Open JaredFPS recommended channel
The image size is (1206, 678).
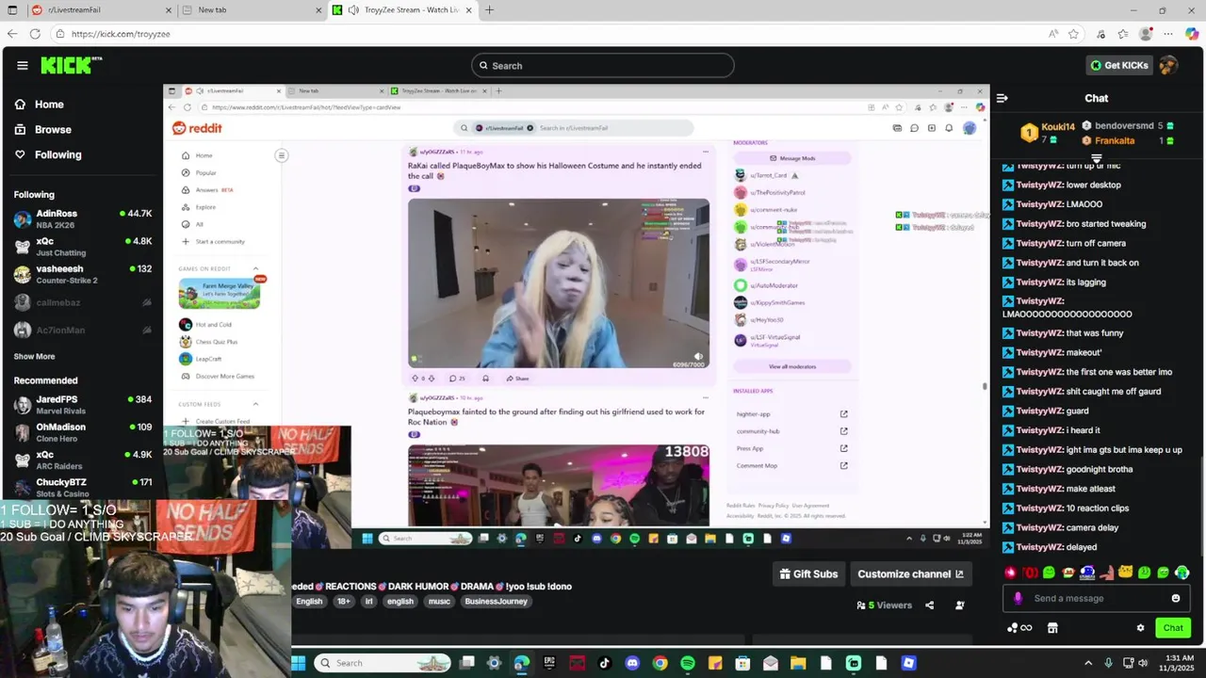(82, 405)
